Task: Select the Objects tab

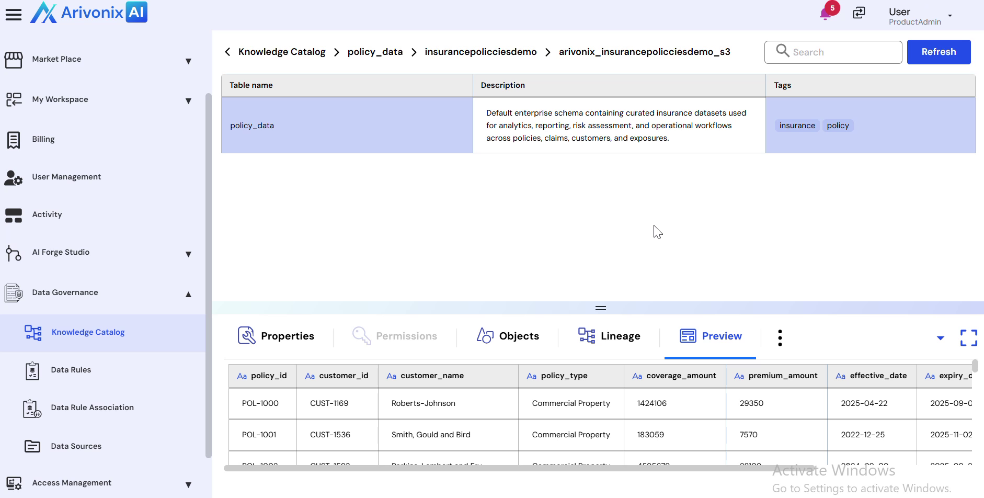Action: pyautogui.click(x=508, y=336)
